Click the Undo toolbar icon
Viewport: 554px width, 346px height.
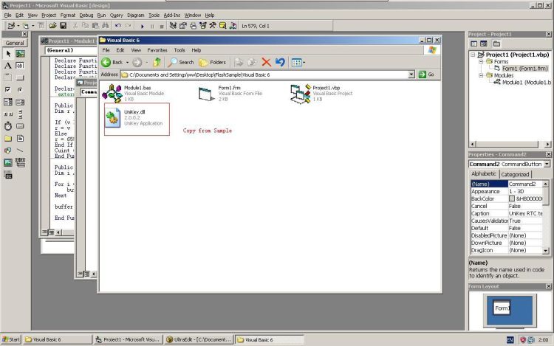point(118,25)
